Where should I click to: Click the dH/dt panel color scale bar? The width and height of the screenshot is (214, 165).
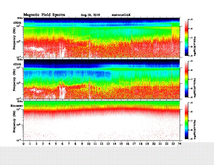pyautogui.click(x=186, y=38)
